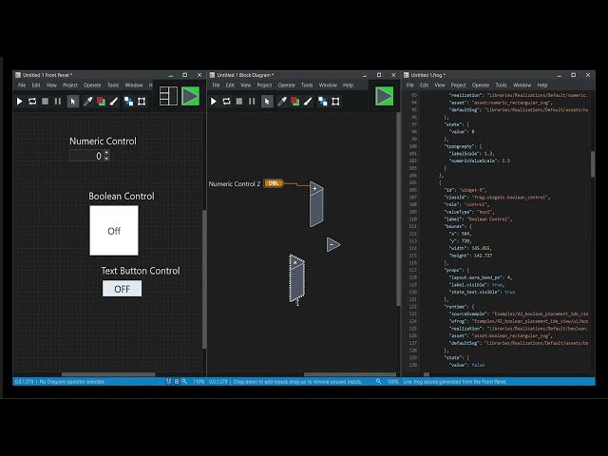Image resolution: width=608 pixels, height=456 pixels.
Task: Click red-green color tool in Front Panel toolbar
Action: [101, 102]
